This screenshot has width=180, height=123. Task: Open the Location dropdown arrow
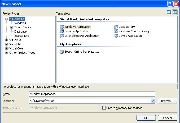pyautogui.click(x=153, y=101)
